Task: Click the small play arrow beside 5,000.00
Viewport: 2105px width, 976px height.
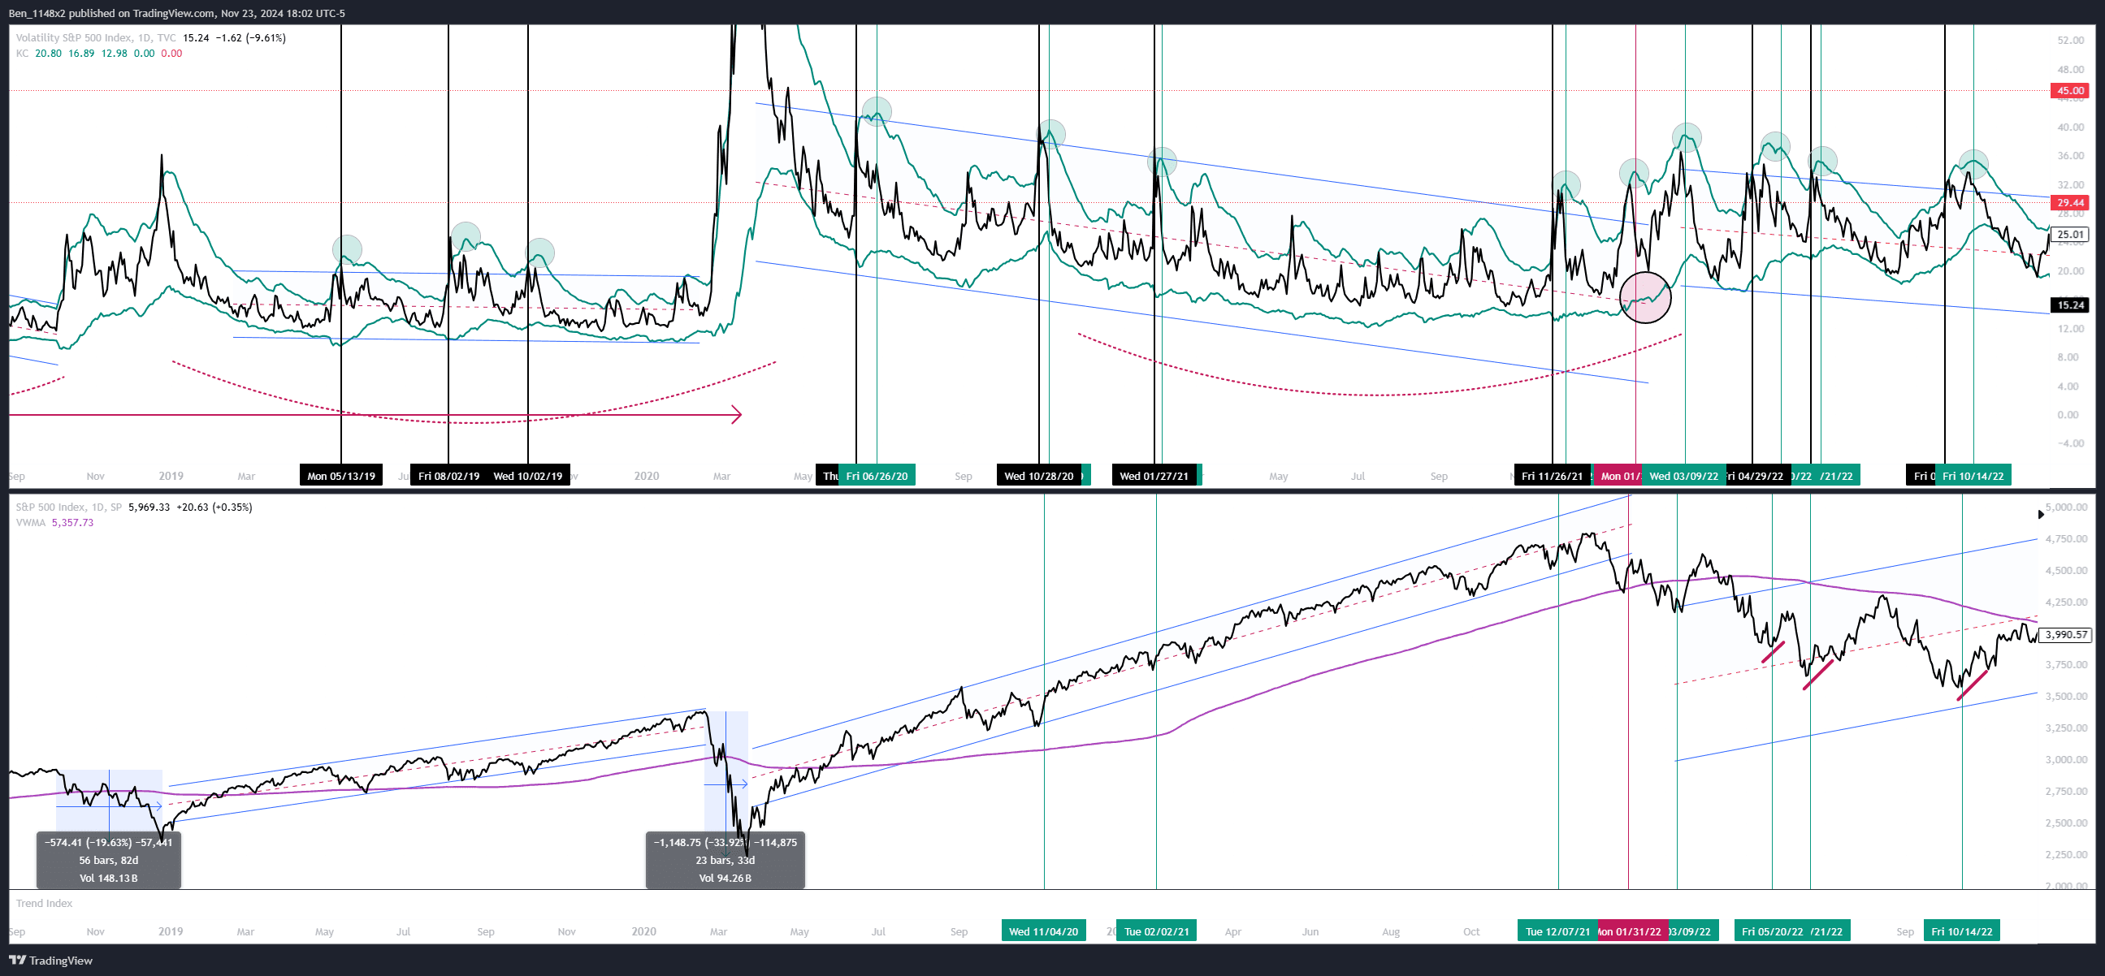Action: pos(2041,515)
